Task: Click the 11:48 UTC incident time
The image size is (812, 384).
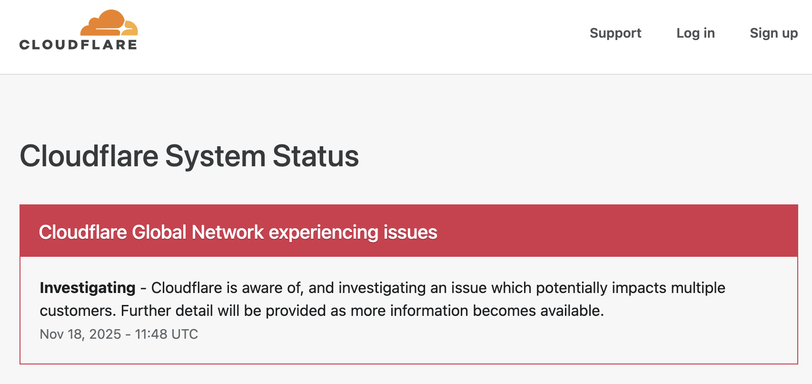Action: (166, 334)
